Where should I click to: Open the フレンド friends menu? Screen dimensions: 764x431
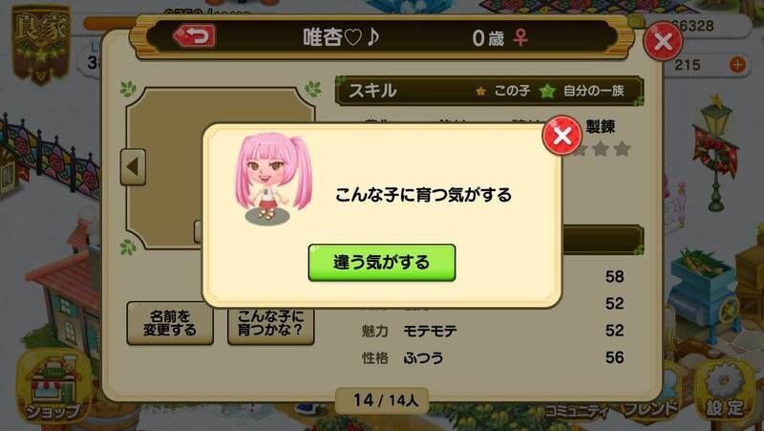point(651,407)
